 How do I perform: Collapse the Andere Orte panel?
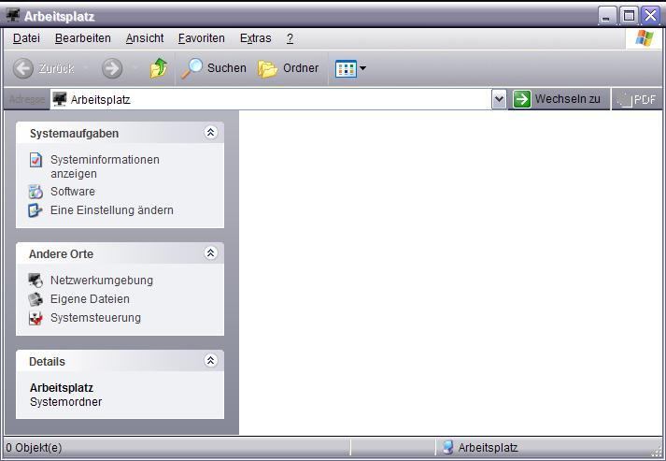(x=210, y=253)
